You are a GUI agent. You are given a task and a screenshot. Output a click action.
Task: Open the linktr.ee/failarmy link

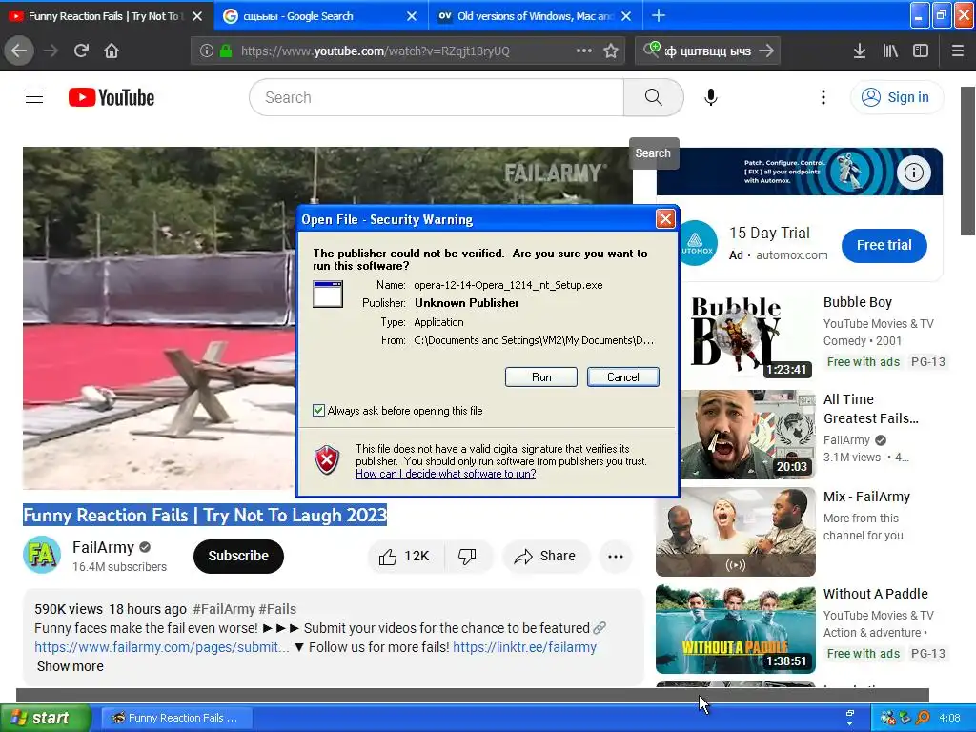tap(525, 647)
